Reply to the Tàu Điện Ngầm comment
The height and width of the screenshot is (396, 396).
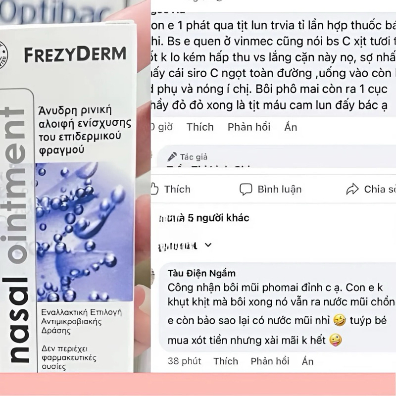coord(270,361)
